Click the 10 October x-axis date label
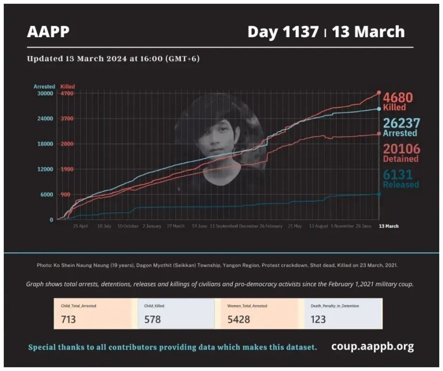Viewport: 443px width, 371px height. click(x=128, y=226)
